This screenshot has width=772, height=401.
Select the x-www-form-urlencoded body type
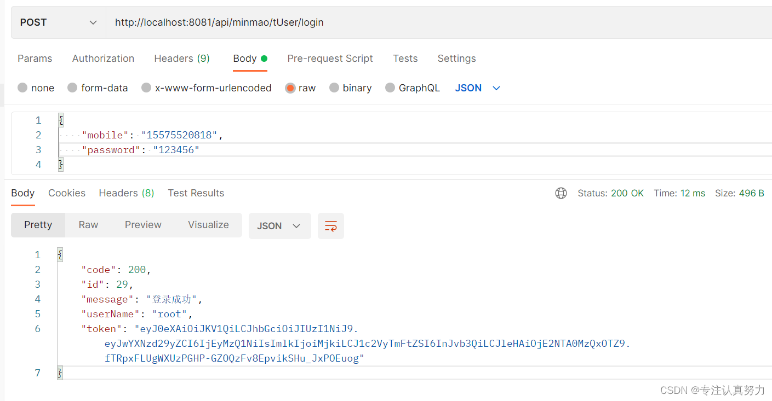[x=207, y=88]
